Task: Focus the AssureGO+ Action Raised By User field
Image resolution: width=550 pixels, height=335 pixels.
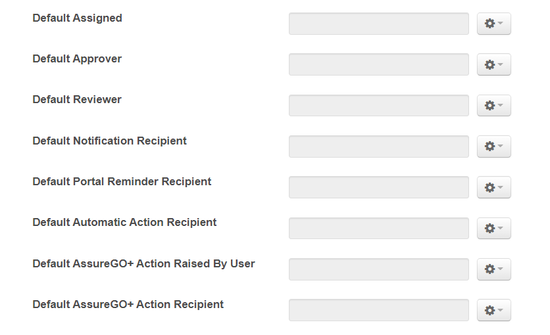Action: coord(378,269)
